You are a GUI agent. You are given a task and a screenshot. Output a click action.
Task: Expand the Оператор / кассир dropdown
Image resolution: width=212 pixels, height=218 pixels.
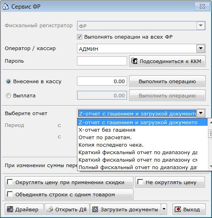(201, 48)
